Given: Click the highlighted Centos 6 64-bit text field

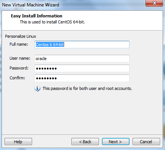Looking at the screenshot, I should coord(82,45).
